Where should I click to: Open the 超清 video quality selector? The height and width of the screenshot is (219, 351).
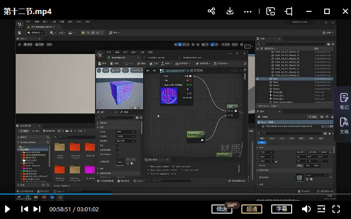point(252,209)
